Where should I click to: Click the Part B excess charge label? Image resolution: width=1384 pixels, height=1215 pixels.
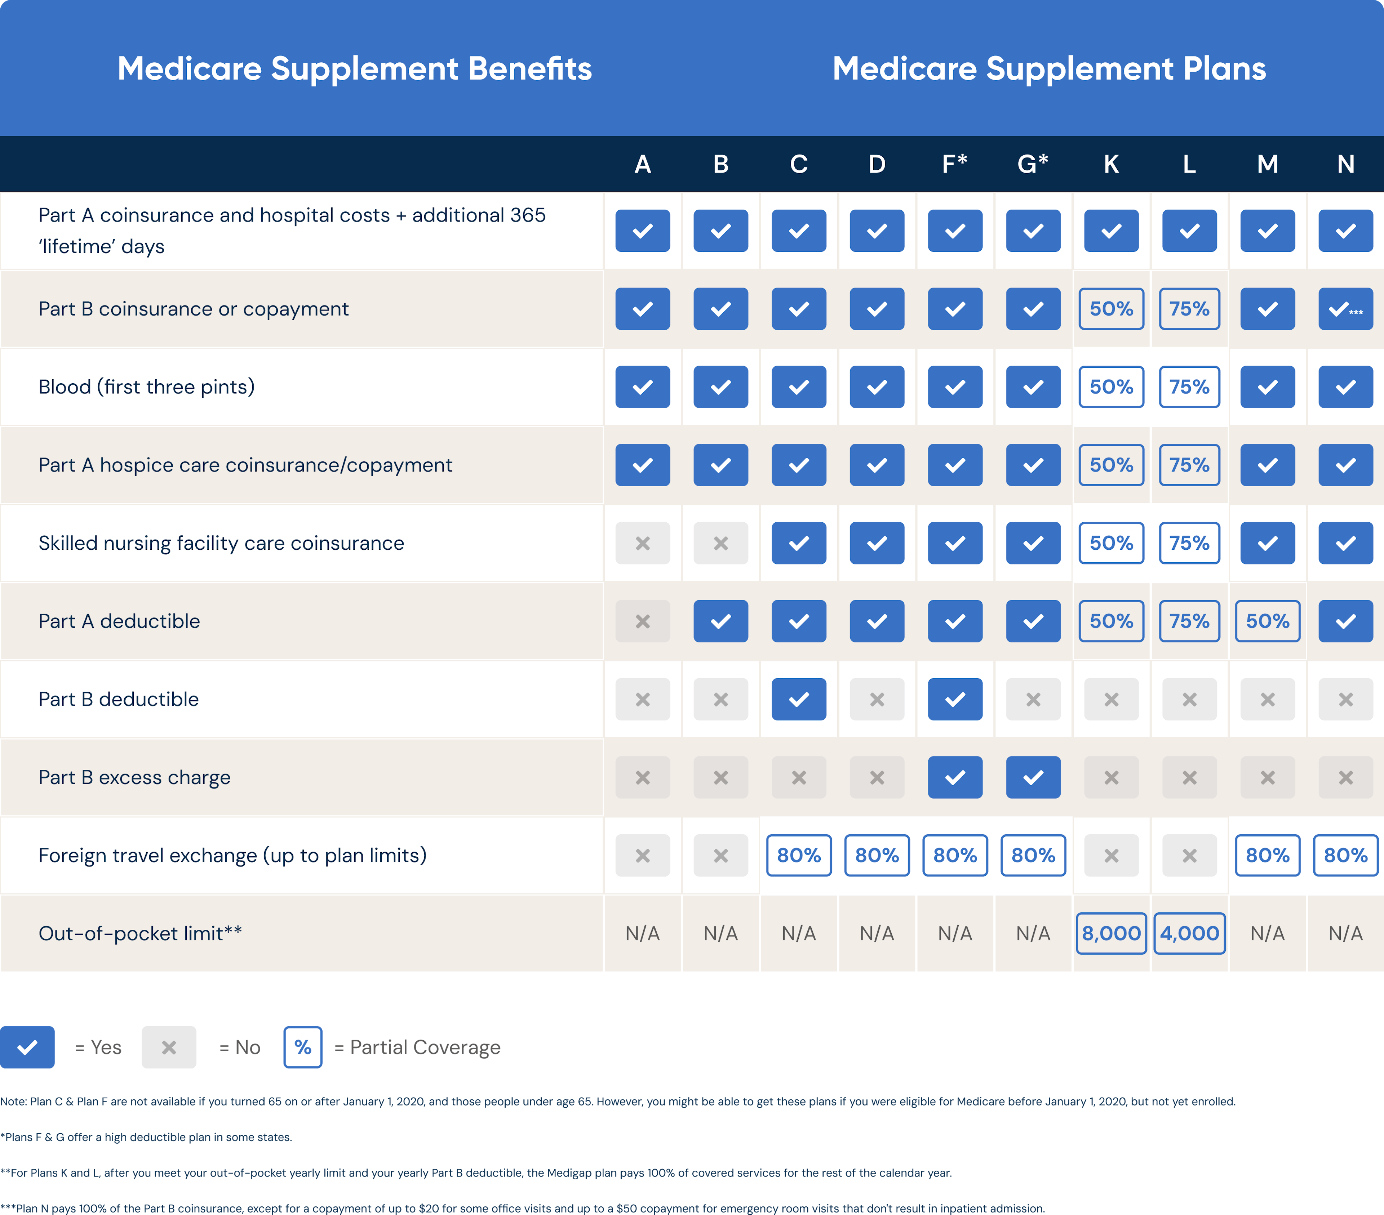click(x=134, y=777)
